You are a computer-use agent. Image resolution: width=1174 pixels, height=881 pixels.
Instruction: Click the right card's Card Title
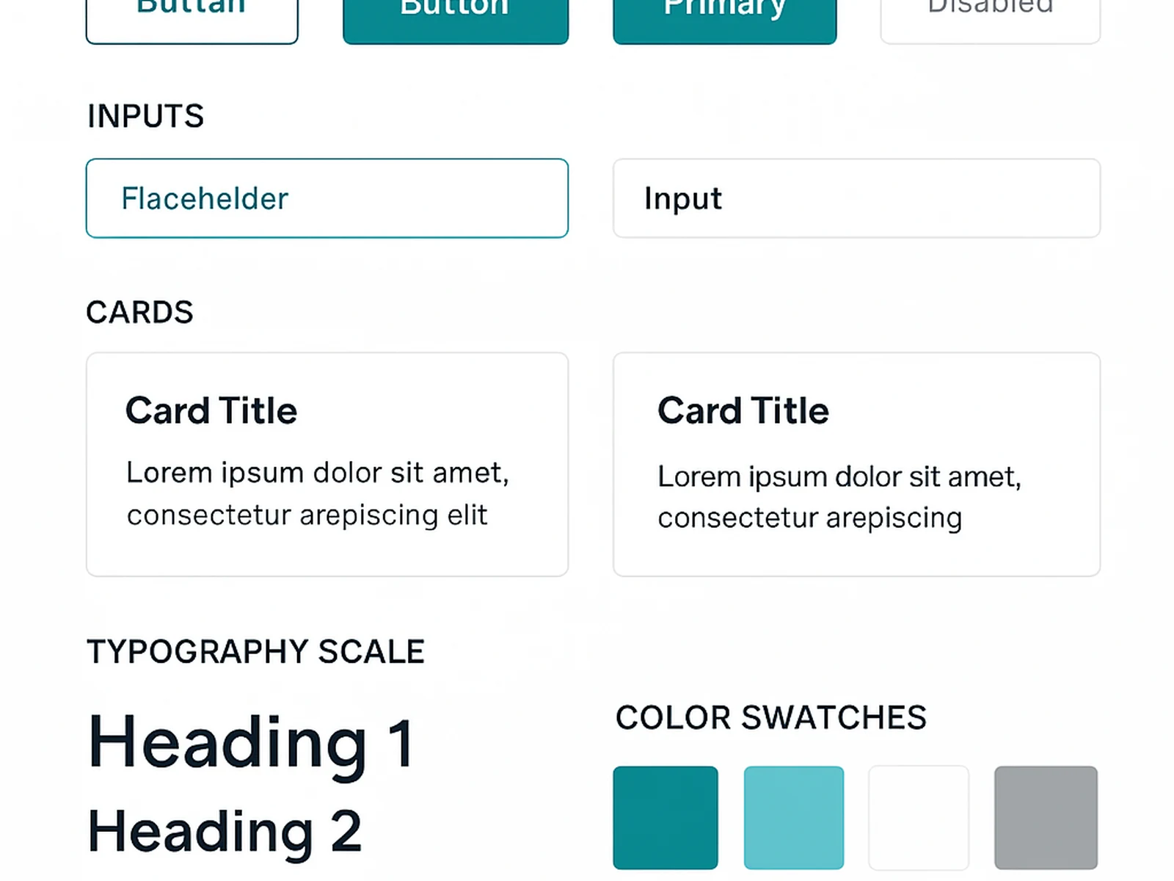coord(743,410)
